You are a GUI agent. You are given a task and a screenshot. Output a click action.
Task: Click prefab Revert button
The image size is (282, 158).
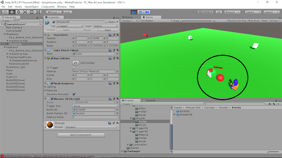87,30
